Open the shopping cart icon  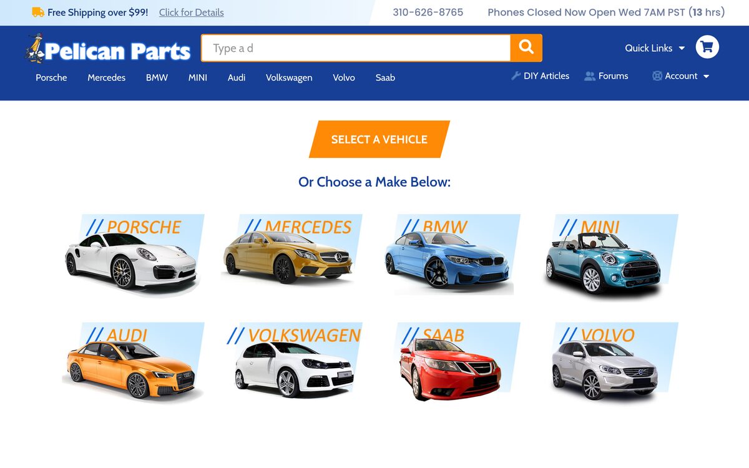pos(707,47)
